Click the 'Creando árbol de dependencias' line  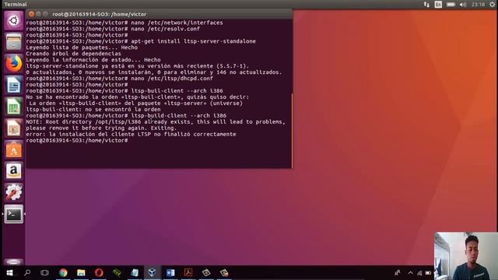click(73, 54)
